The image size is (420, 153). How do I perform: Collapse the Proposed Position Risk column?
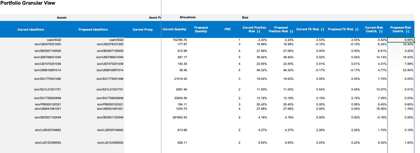(x=292, y=32)
